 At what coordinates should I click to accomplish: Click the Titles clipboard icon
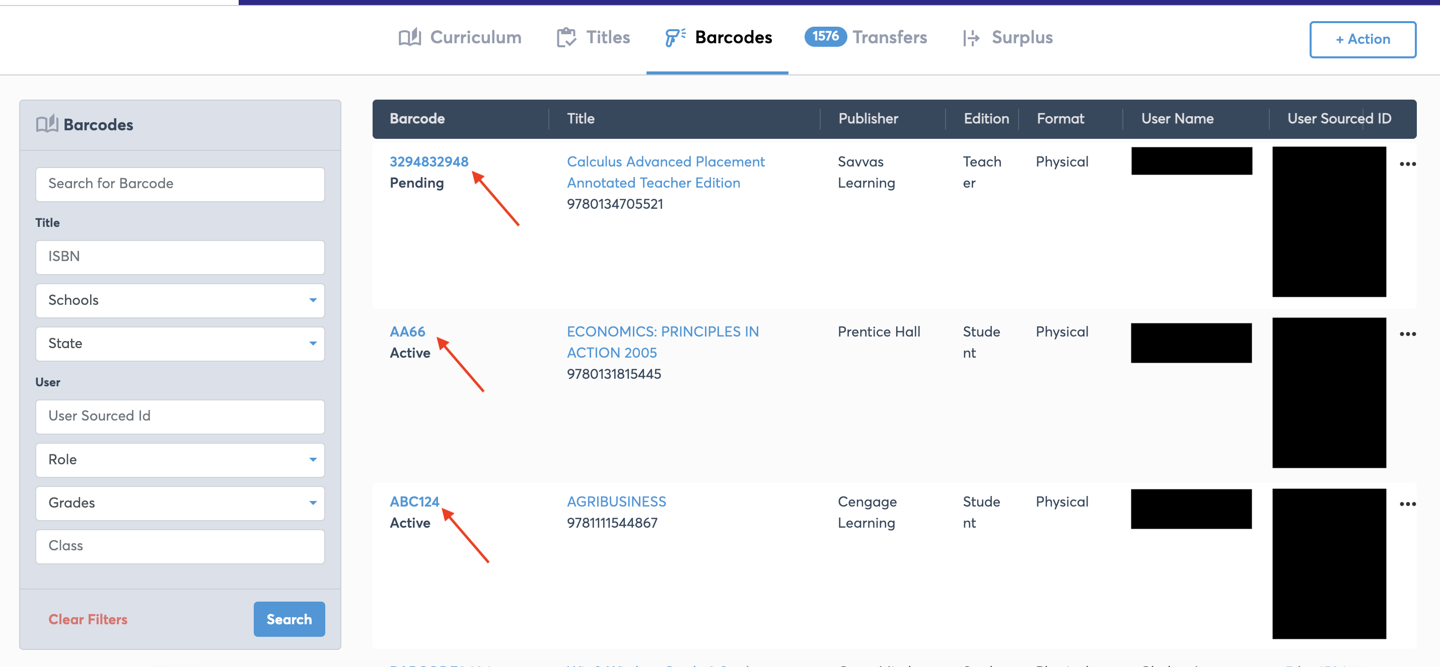[x=566, y=37]
